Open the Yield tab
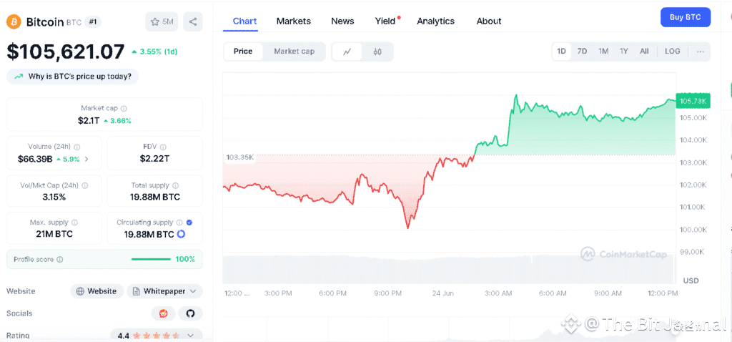Viewport: 732px width, 342px height. point(385,21)
